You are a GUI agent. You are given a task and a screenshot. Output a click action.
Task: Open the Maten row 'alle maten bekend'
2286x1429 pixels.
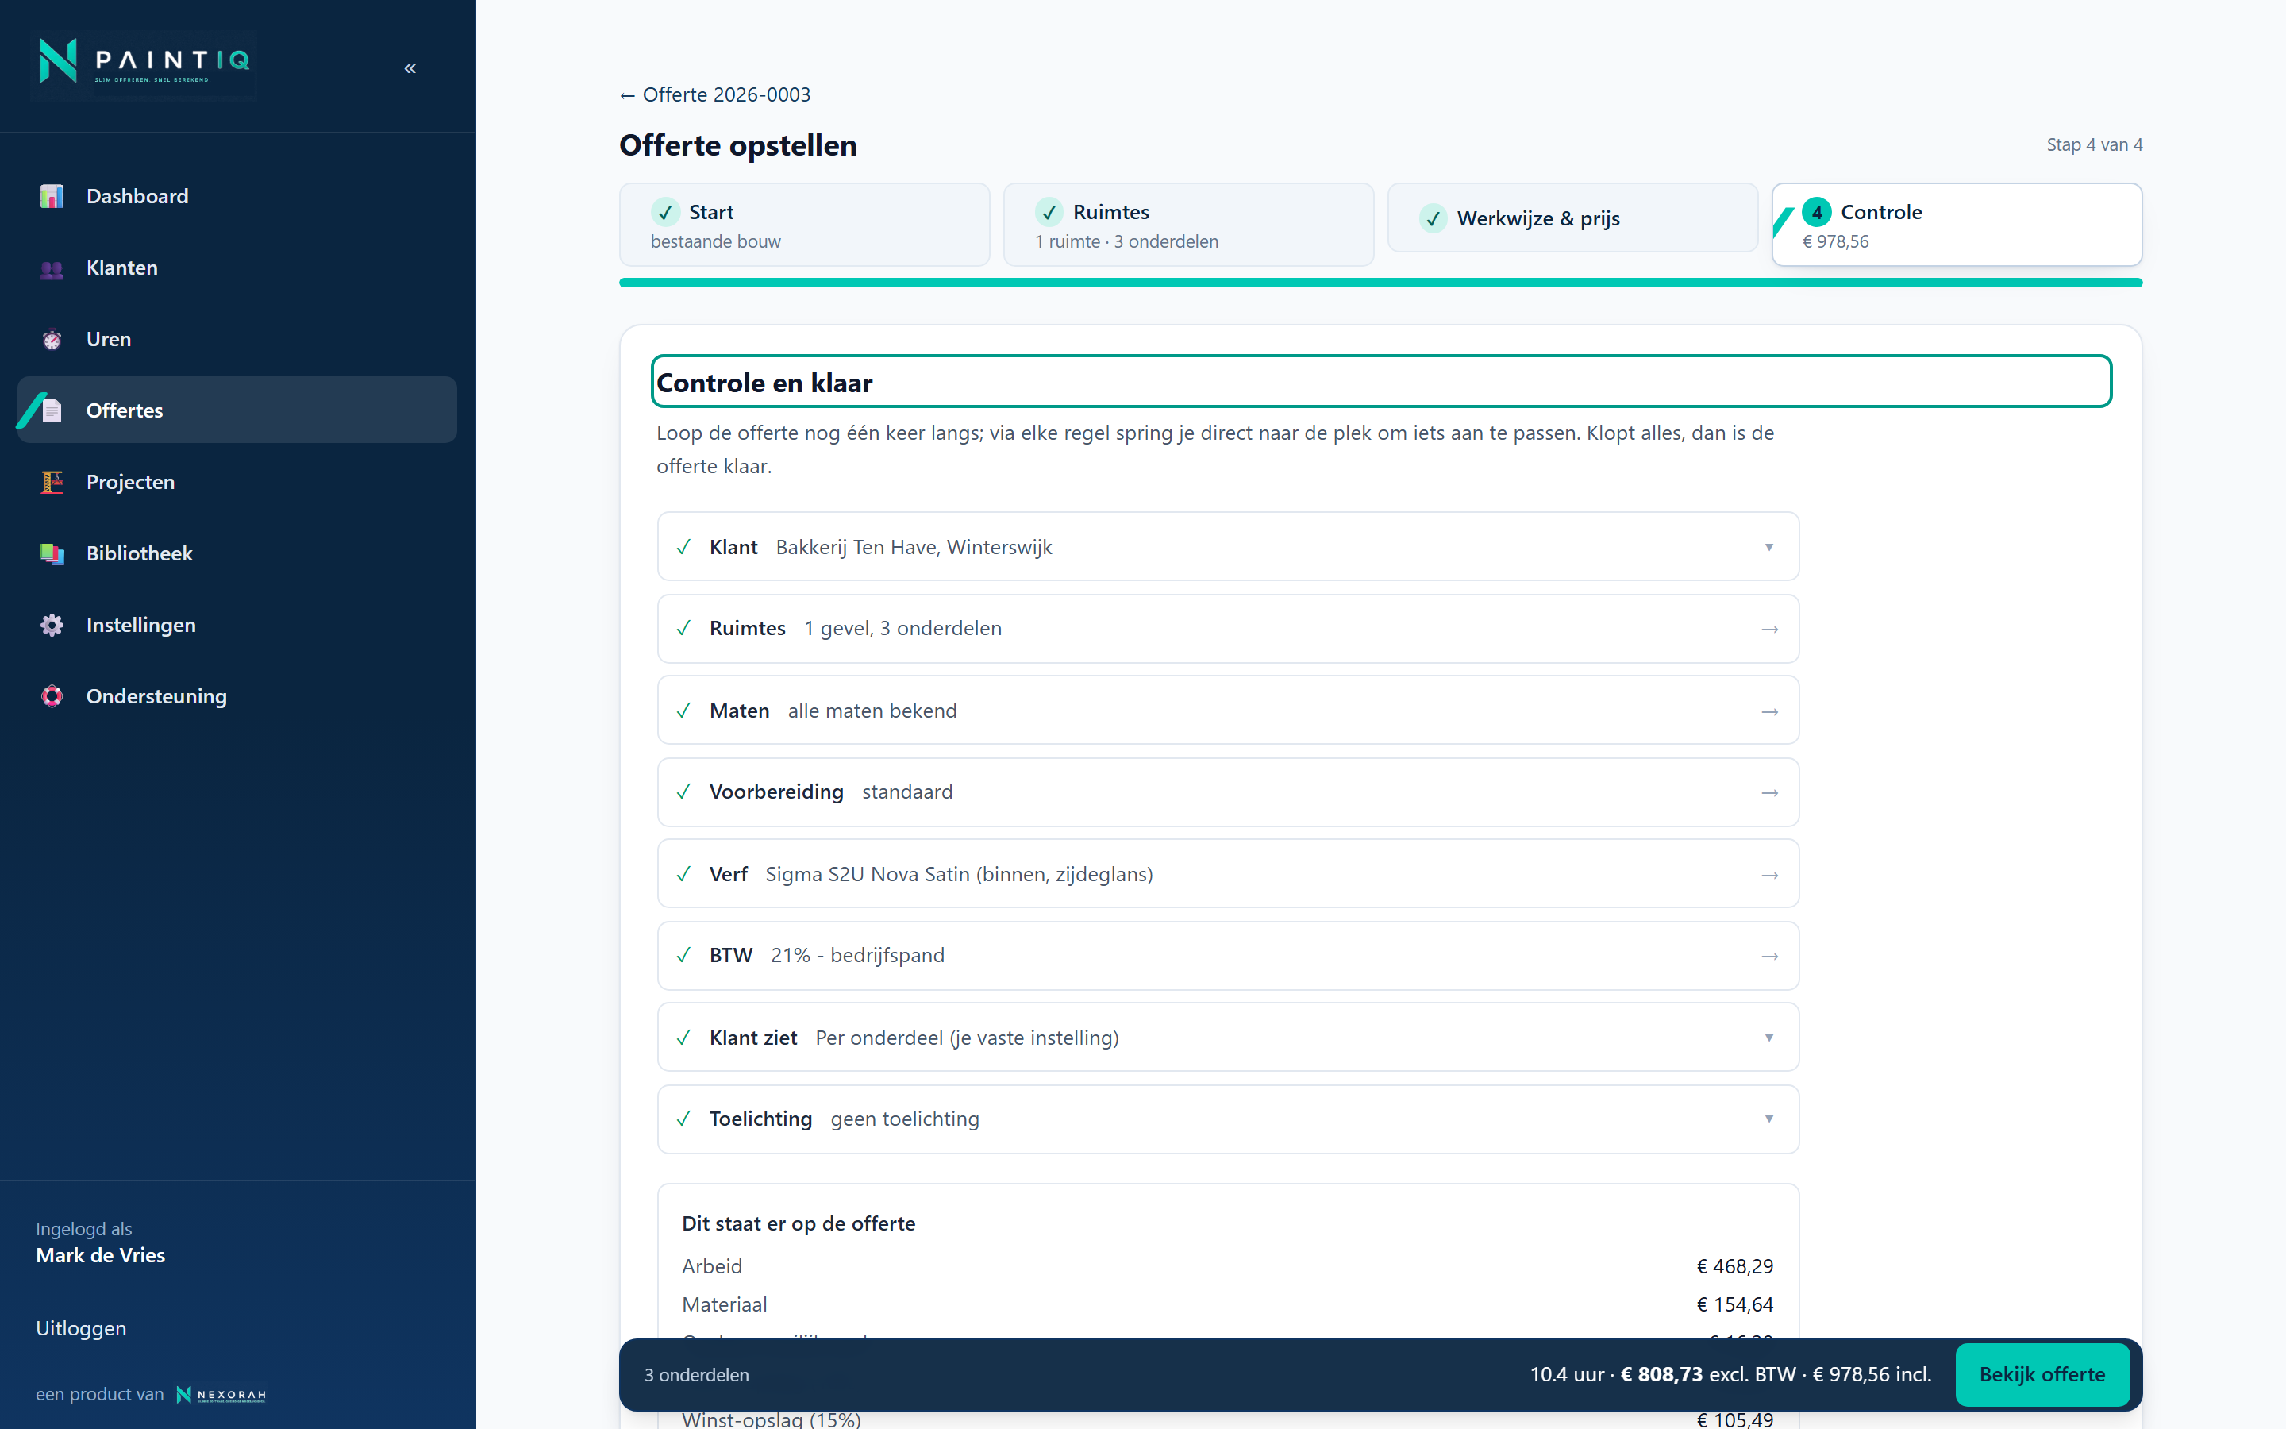(x=1228, y=711)
